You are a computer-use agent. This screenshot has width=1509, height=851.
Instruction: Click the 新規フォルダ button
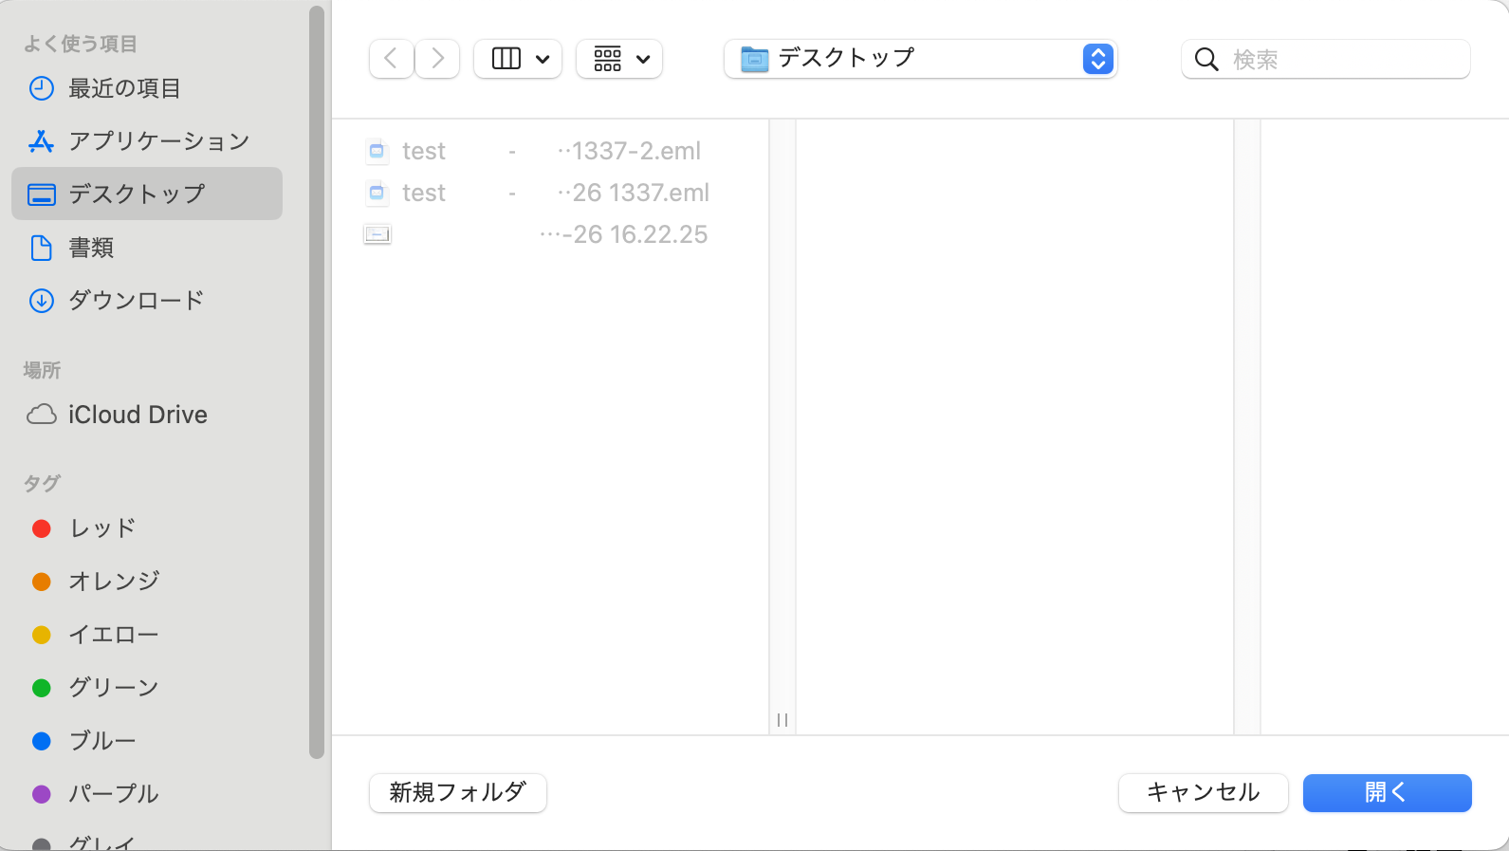tap(458, 792)
